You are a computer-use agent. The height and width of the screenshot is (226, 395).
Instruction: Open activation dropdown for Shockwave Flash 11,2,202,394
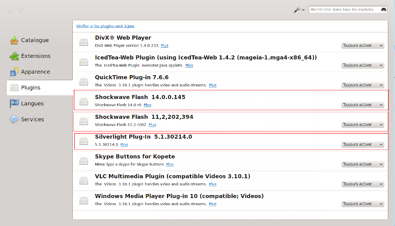click(x=363, y=125)
